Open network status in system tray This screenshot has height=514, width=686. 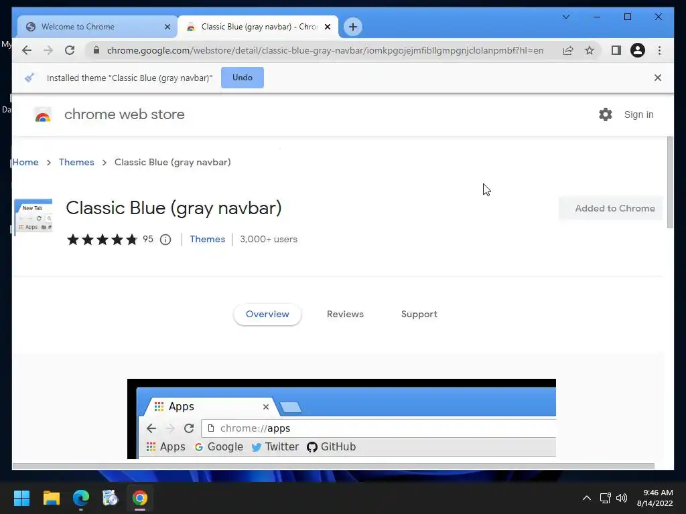[x=605, y=498]
